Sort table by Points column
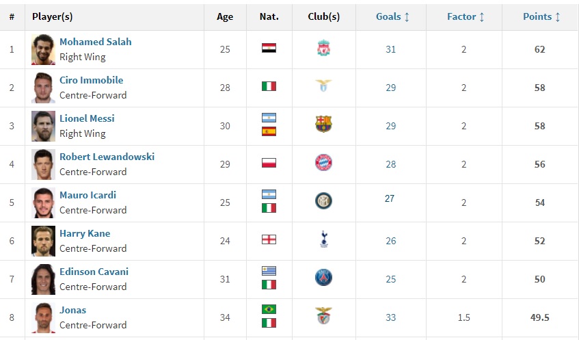The height and width of the screenshot is (340, 579). tap(541, 16)
